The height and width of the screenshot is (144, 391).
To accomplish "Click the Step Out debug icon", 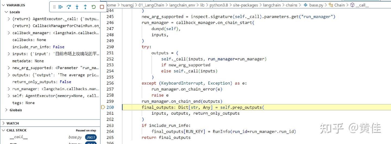I will coord(85,7).
